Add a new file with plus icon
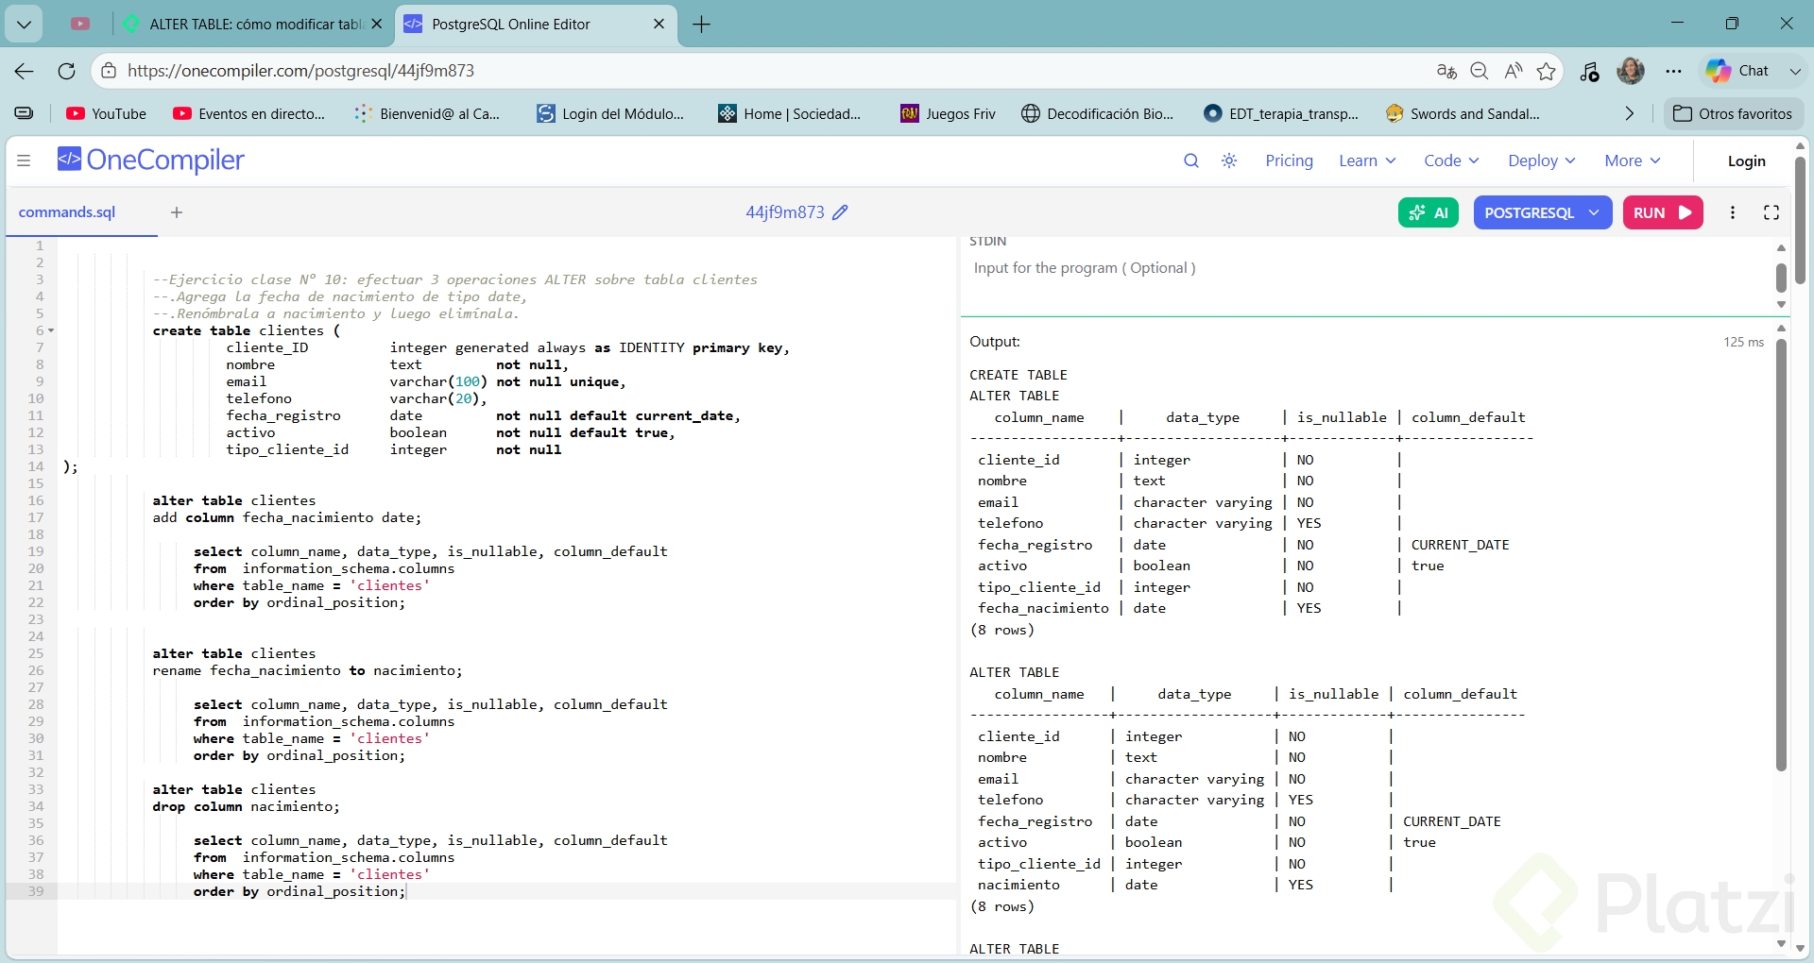 tap(177, 212)
